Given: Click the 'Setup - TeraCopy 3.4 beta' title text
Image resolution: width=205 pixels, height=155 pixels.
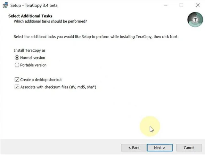Looking at the screenshot, I should [x=34, y=5].
